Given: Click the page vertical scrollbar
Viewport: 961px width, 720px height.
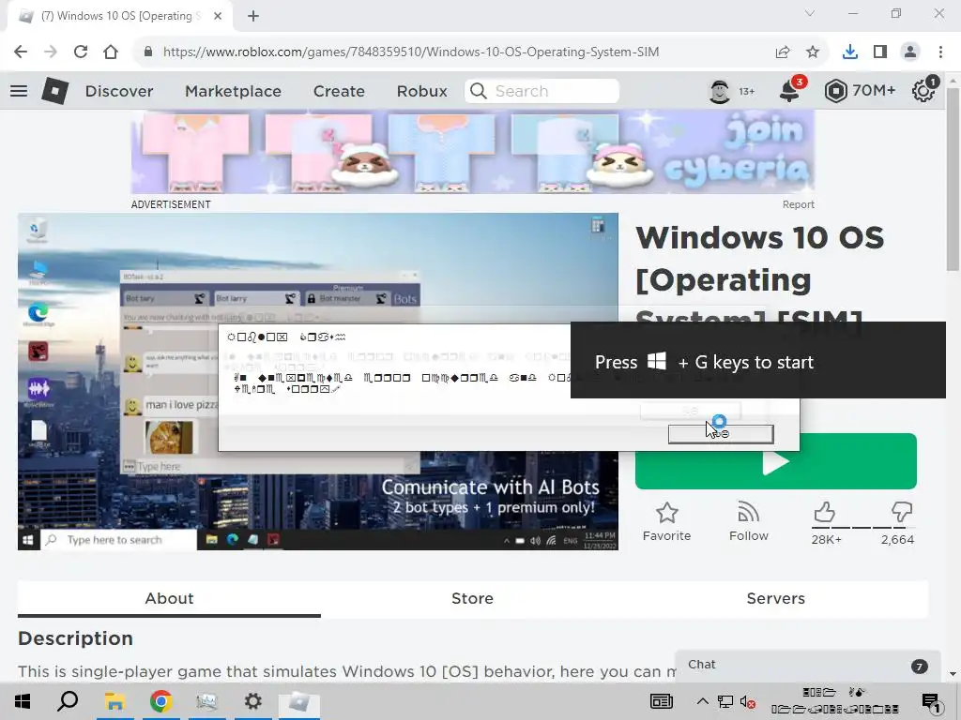Looking at the screenshot, I should click(953, 179).
